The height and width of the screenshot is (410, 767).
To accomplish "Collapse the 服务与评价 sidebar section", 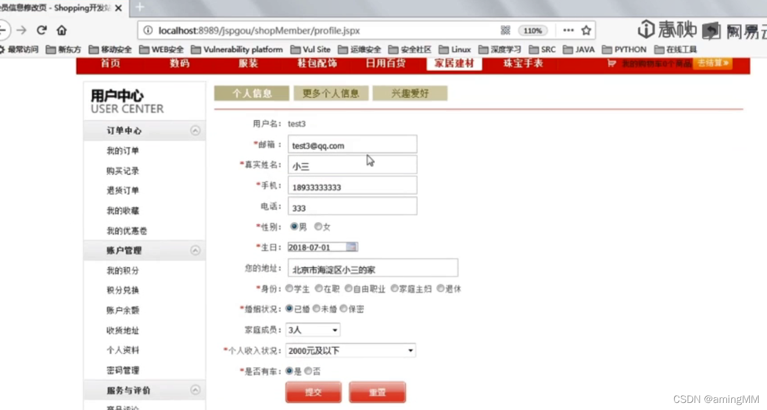I will (x=195, y=390).
